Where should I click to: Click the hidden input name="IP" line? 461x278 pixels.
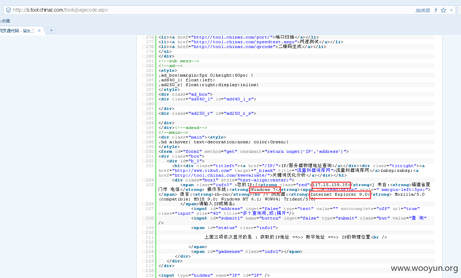tap(214, 275)
